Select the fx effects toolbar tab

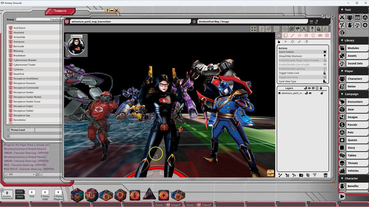300,36
